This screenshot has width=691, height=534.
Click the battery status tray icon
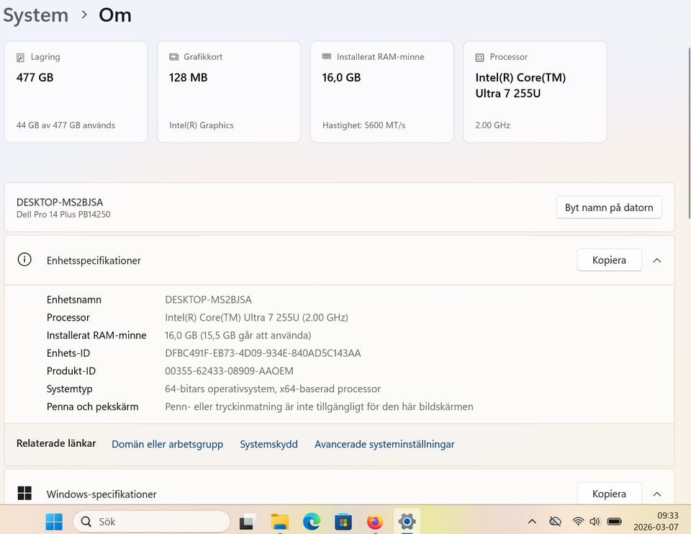[x=614, y=521]
